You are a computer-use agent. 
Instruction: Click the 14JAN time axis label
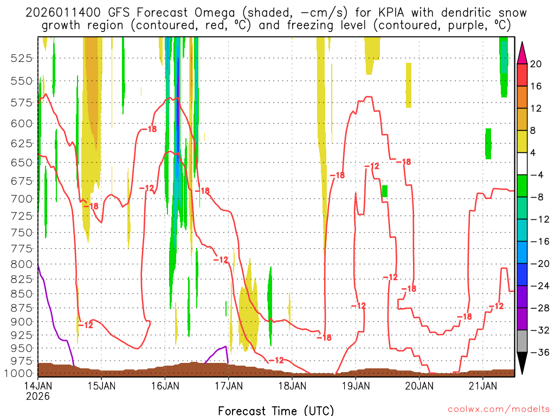pyautogui.click(x=38, y=385)
